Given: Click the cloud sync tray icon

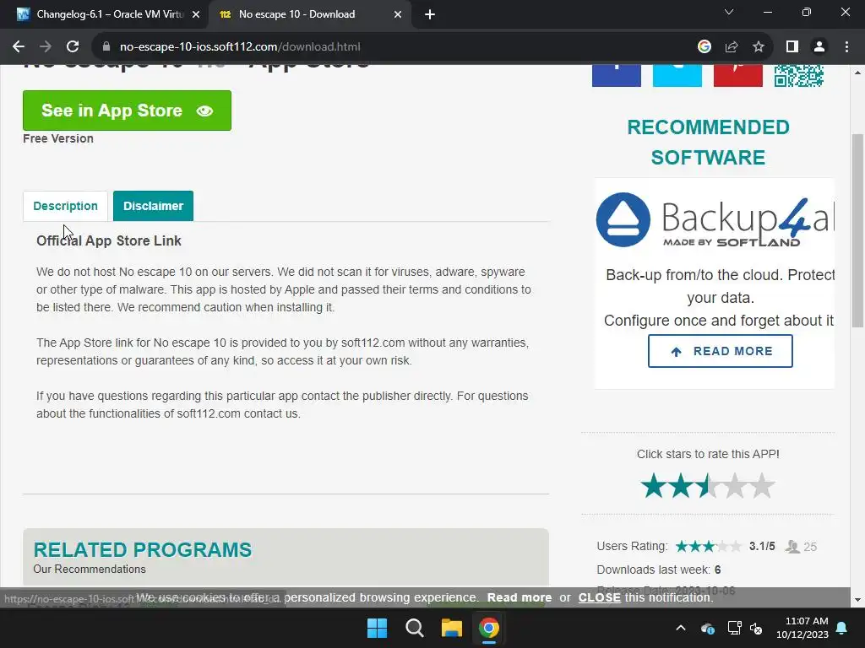Looking at the screenshot, I should tap(707, 628).
